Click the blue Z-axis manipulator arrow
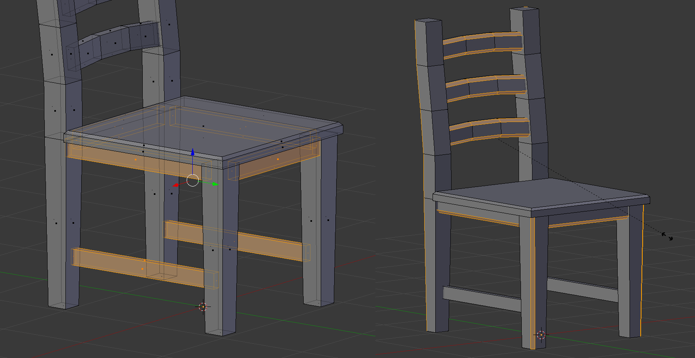 click(193, 152)
